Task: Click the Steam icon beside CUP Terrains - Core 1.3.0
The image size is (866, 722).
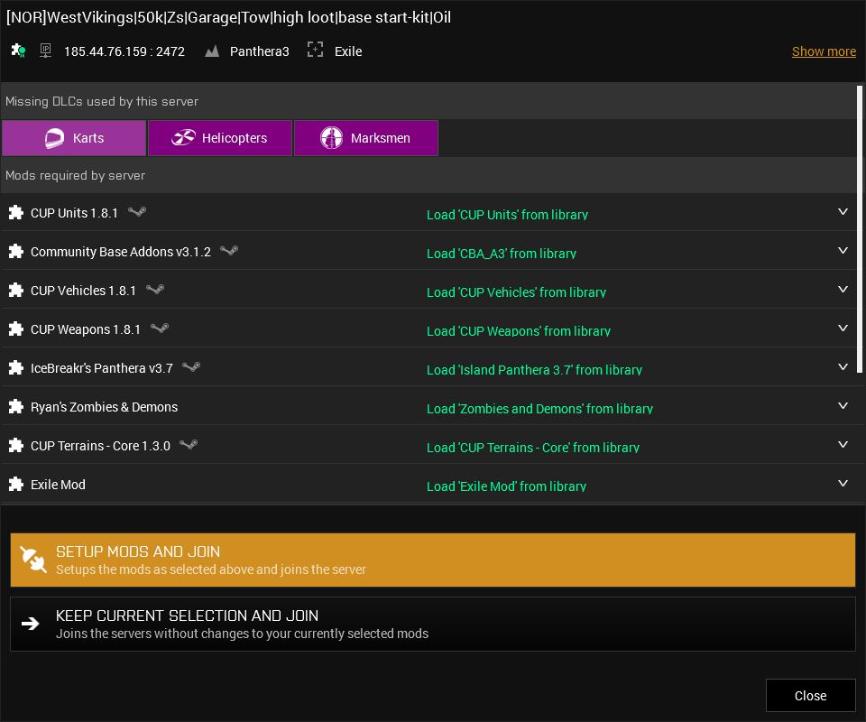Action: pos(189,444)
